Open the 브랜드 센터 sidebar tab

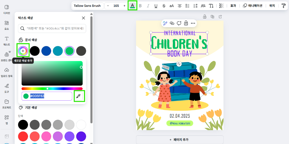[x=7, y=57]
